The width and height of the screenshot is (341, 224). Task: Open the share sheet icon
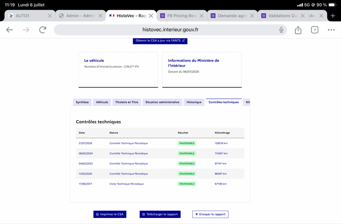pos(298,30)
